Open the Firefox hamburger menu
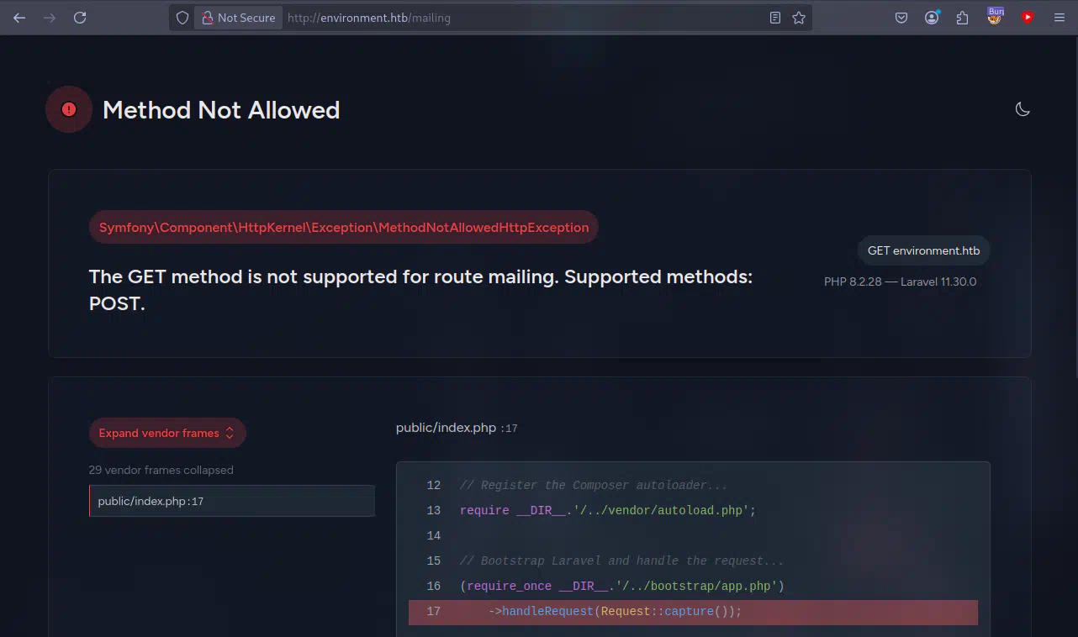 pos(1059,18)
